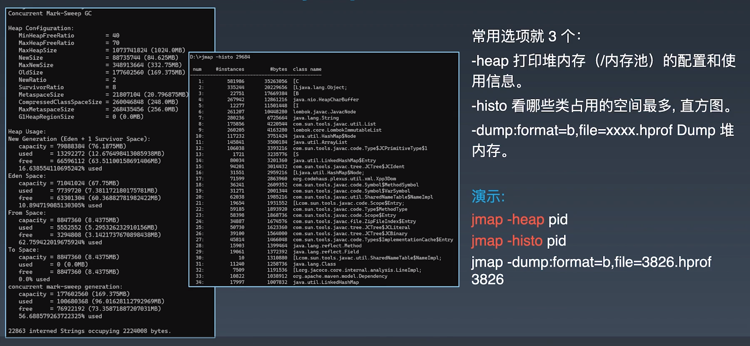This screenshot has width=750, height=346.
Task: Click the MinHeapFreeRatio = 40 line
Action: click(x=69, y=35)
